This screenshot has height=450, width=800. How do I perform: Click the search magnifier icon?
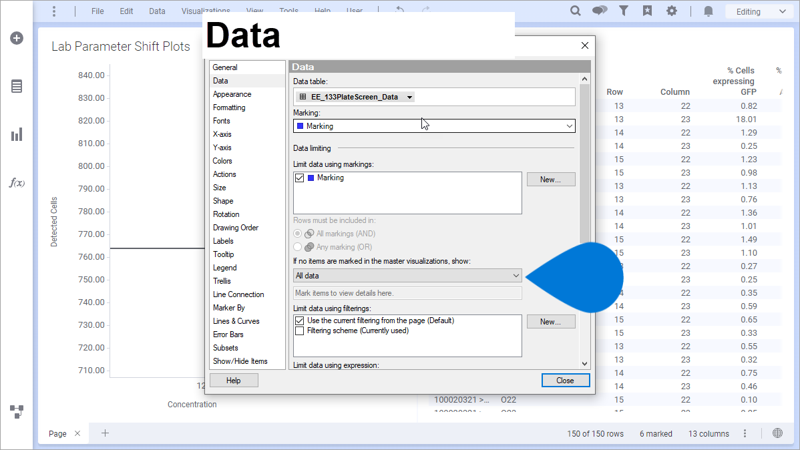576,11
